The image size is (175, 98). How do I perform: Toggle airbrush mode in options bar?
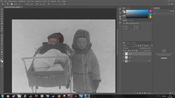click(x=49, y=4)
